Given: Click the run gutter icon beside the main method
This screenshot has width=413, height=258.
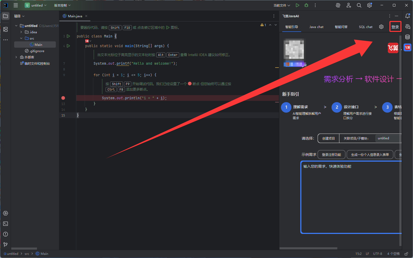Looking at the screenshot, I should [68, 46].
